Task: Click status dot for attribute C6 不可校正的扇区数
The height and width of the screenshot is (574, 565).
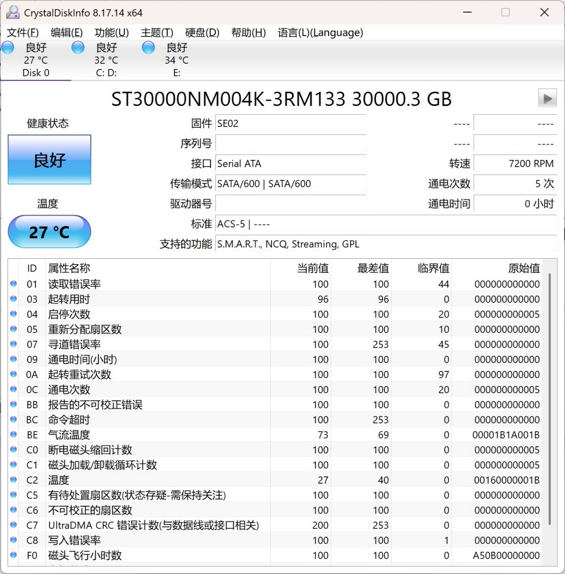Action: pyautogui.click(x=13, y=510)
